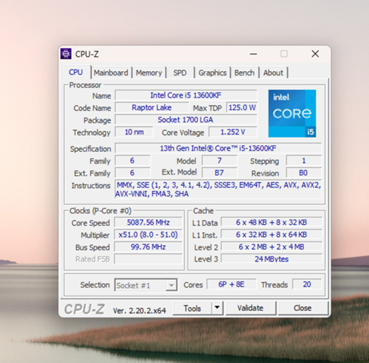Click the Tools button
The width and height of the screenshot is (369, 363).
192,308
